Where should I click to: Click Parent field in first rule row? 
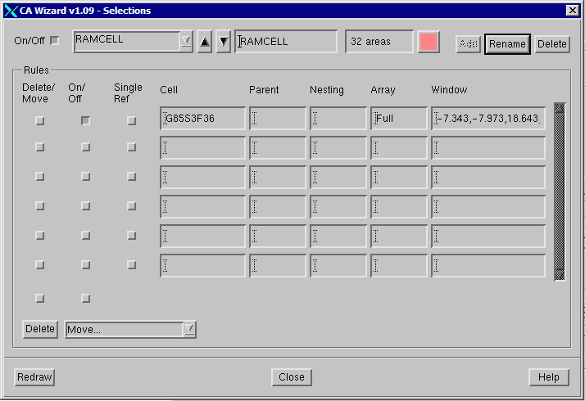click(x=278, y=119)
